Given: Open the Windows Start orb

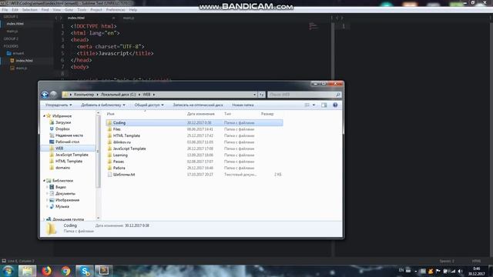Looking at the screenshot, I should point(8,271).
